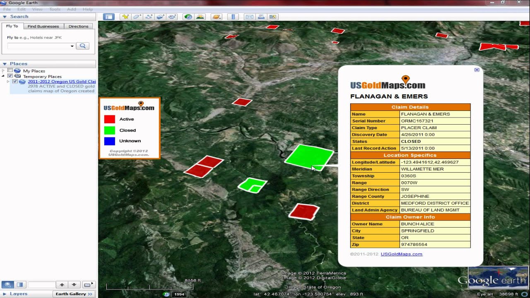Select the 'JOSEPHINE' range county value

[x=435, y=196]
